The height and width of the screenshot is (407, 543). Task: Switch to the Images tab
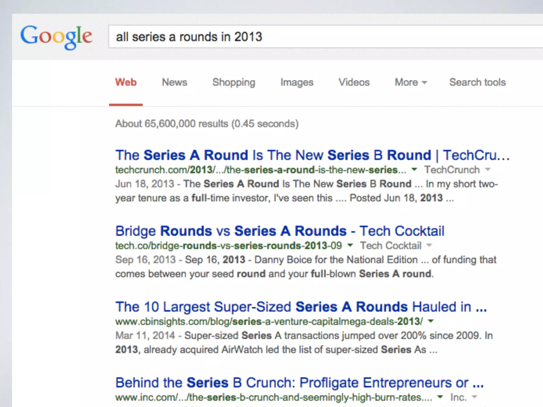click(297, 82)
